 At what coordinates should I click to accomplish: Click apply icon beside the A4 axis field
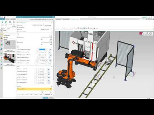pos(49,77)
